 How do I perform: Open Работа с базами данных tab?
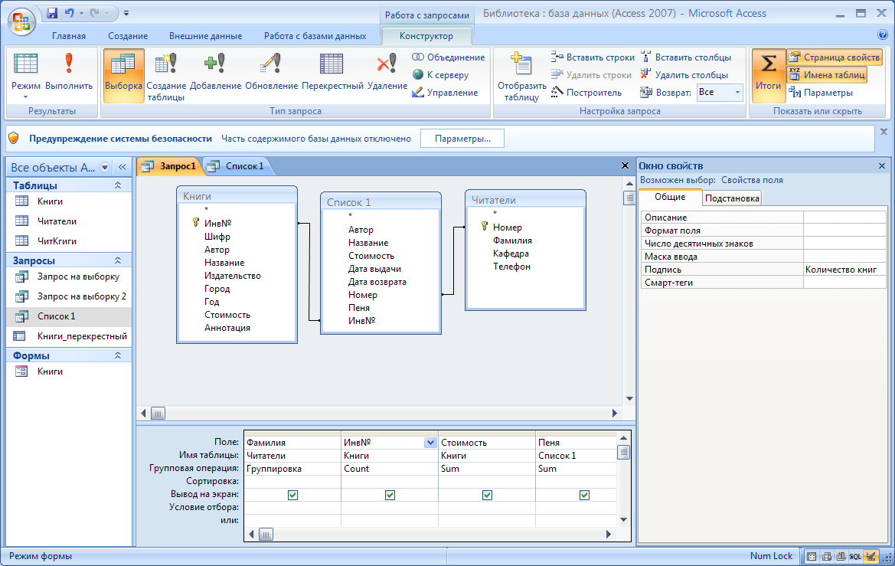click(315, 36)
